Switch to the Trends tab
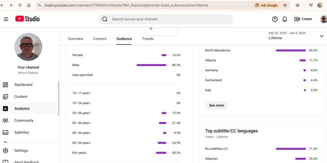This screenshot has height=163, width=327. [148, 39]
